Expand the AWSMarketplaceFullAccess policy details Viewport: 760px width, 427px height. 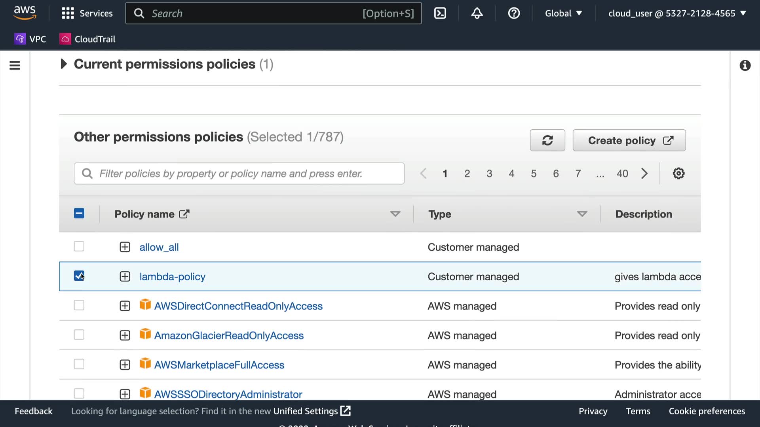(125, 365)
